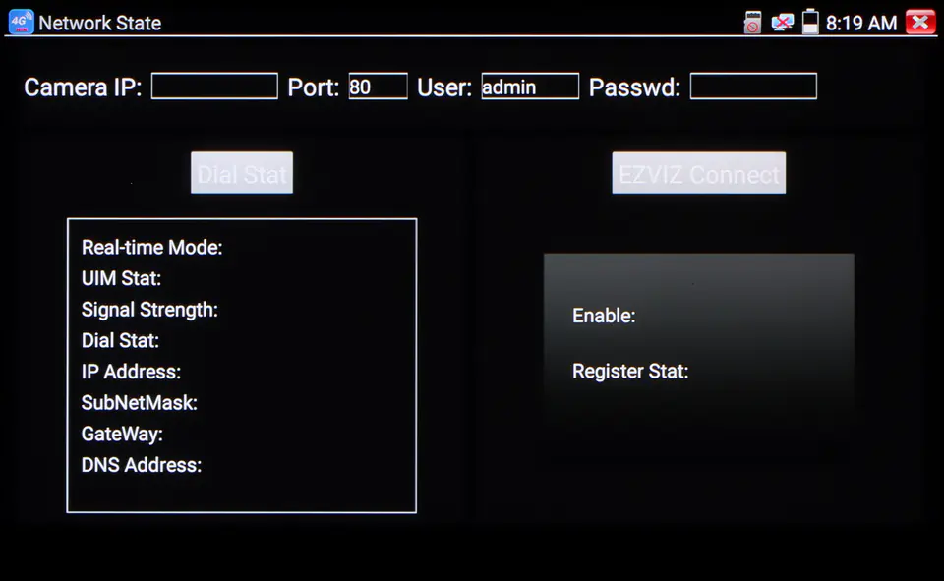Image resolution: width=944 pixels, height=581 pixels.
Task: Tap the network disconnected monitor icon
Action: click(x=782, y=23)
